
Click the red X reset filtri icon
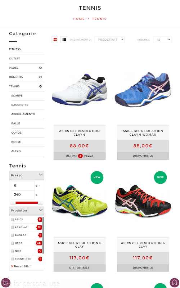(12, 266)
